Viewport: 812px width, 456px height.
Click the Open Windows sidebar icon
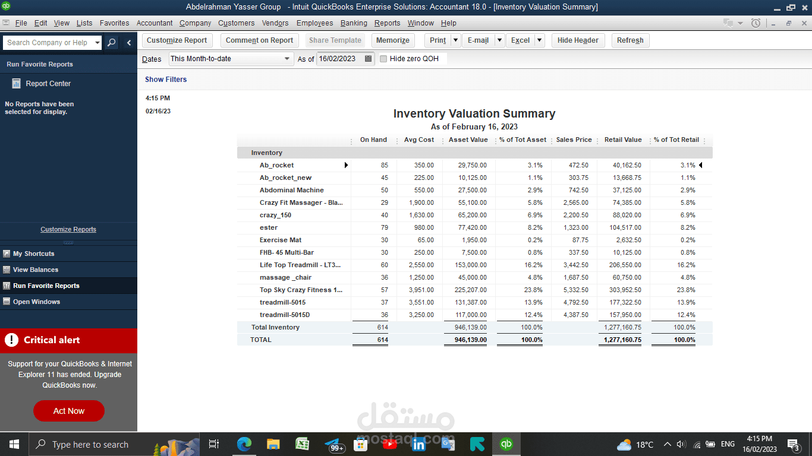[x=7, y=302]
